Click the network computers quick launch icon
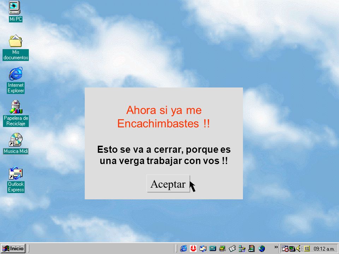 coord(242,249)
